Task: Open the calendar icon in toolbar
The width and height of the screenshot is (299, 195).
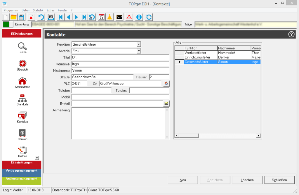Action: [x=102, y=17]
